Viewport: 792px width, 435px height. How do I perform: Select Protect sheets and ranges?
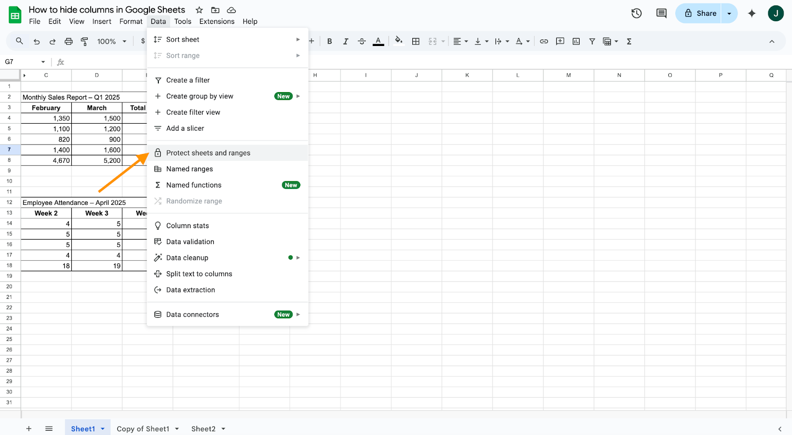[x=228, y=153]
